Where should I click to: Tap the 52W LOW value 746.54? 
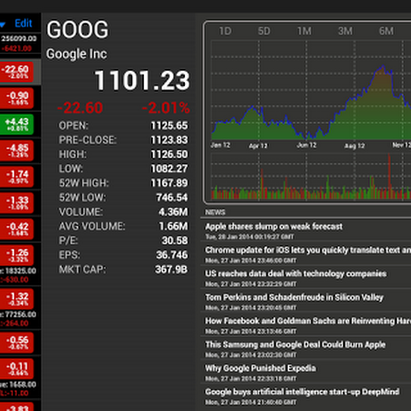click(x=172, y=198)
